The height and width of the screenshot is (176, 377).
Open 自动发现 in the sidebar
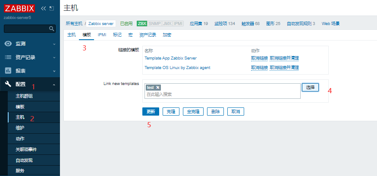pyautogui.click(x=24, y=160)
